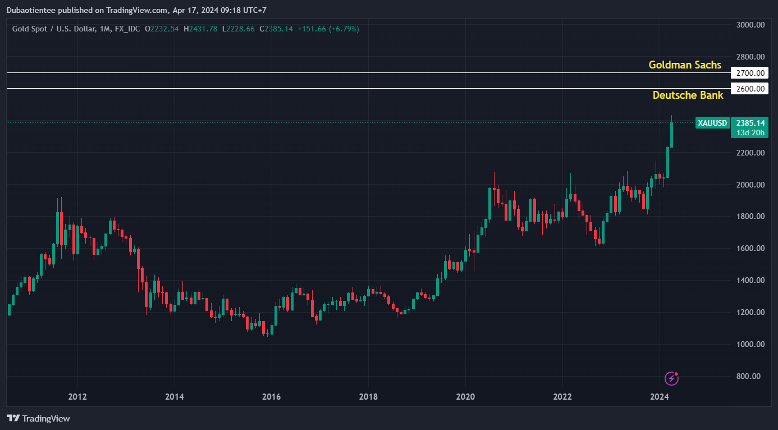Click the close value C2385.14
This screenshot has width=778, height=430.
click(x=276, y=29)
